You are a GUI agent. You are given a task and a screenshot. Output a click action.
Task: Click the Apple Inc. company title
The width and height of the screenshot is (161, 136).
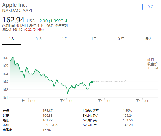coord(15,5)
